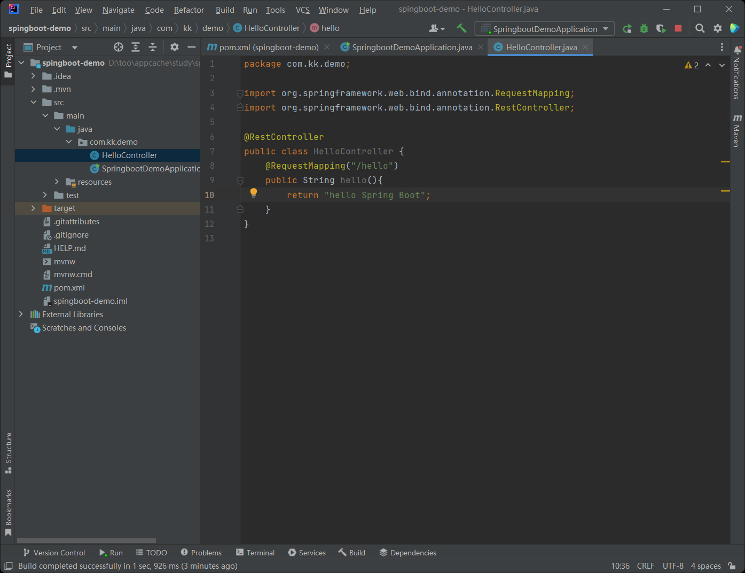Click the read-only lock icon in status bar
Image resolution: width=745 pixels, height=573 pixels.
click(732, 566)
